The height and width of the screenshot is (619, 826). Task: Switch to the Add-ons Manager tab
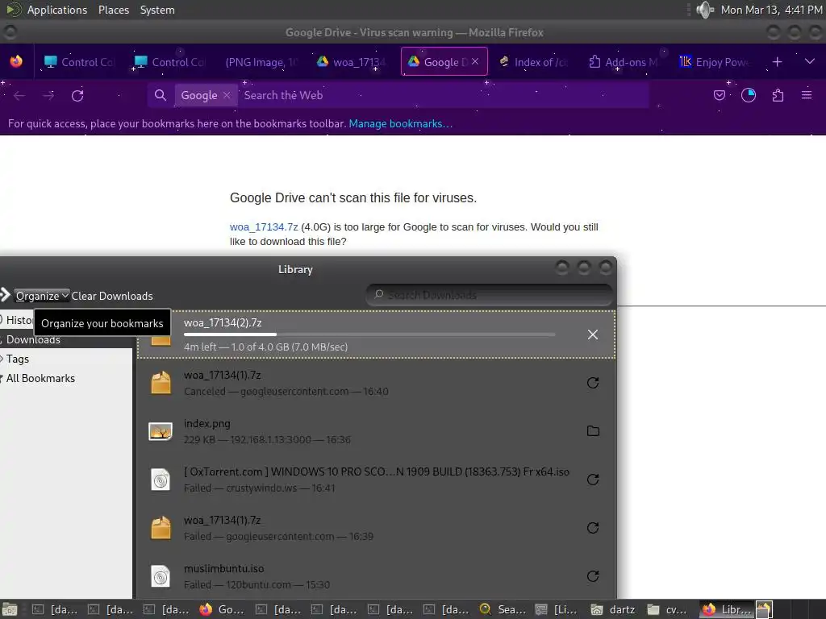tap(624, 61)
